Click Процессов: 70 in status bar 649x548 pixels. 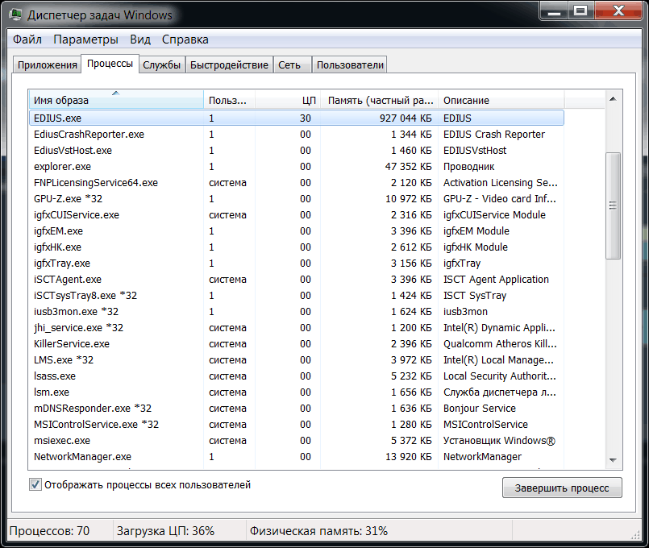49,531
